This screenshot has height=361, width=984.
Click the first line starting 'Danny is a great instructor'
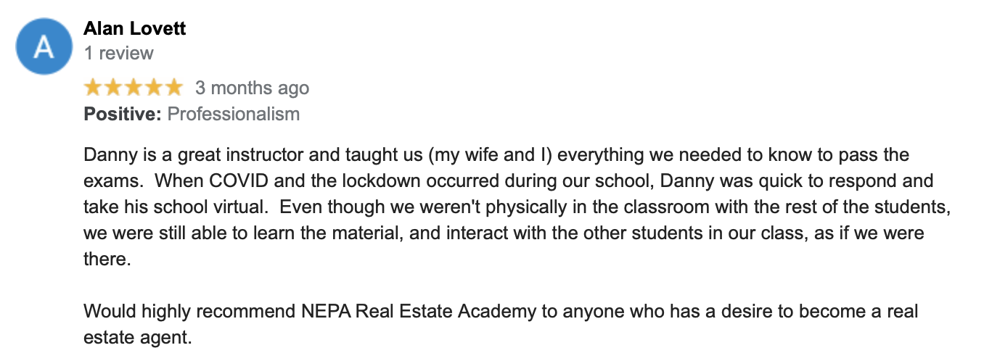496,155
